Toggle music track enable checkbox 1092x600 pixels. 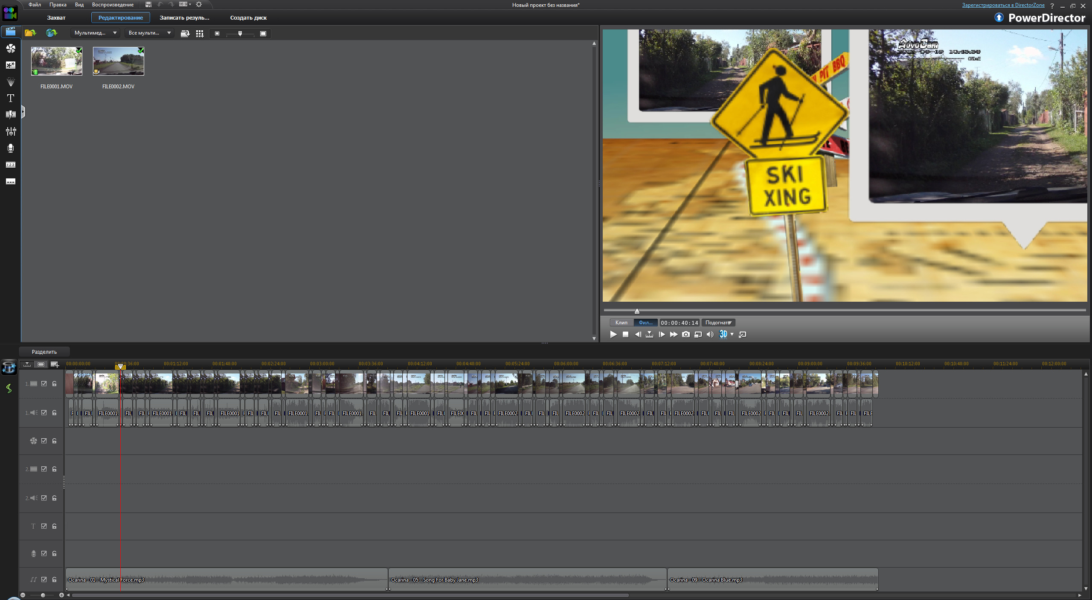click(x=44, y=580)
